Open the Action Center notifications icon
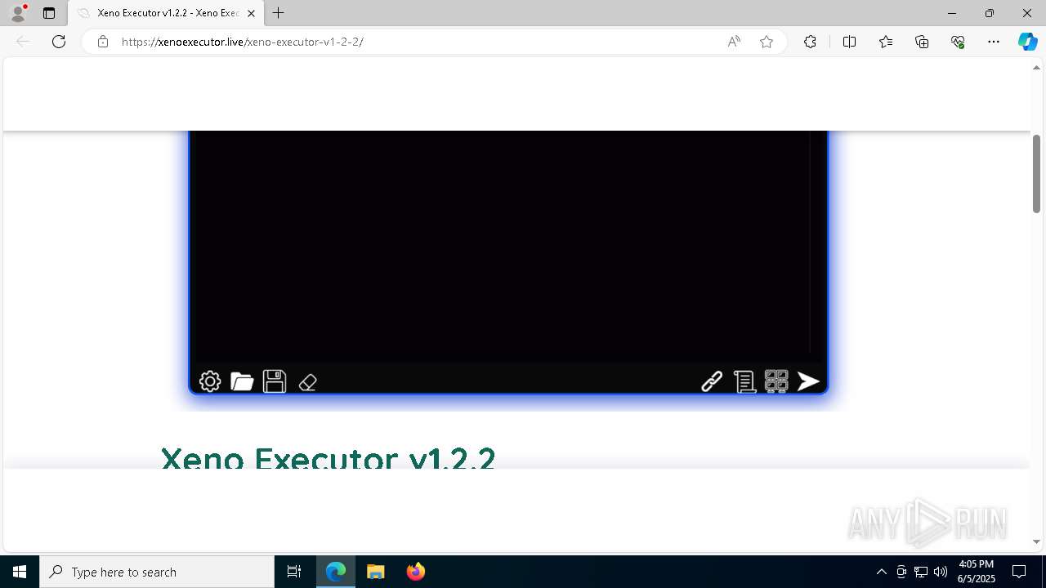Image resolution: width=1046 pixels, height=588 pixels. (x=1019, y=572)
